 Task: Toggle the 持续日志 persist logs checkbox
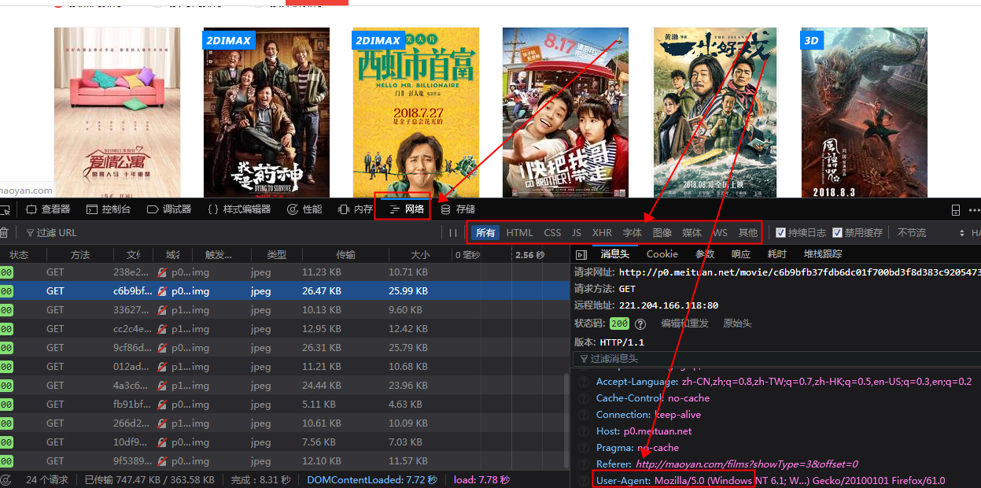(780, 233)
